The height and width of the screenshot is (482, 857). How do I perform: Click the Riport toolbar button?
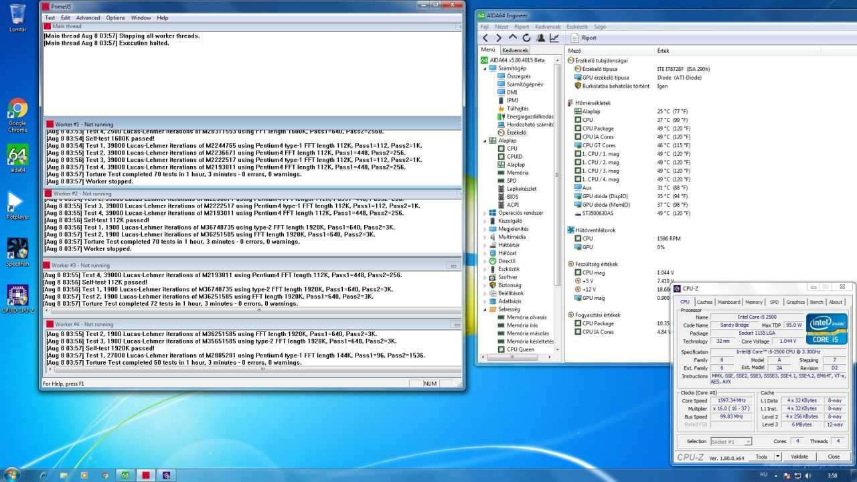[x=582, y=38]
